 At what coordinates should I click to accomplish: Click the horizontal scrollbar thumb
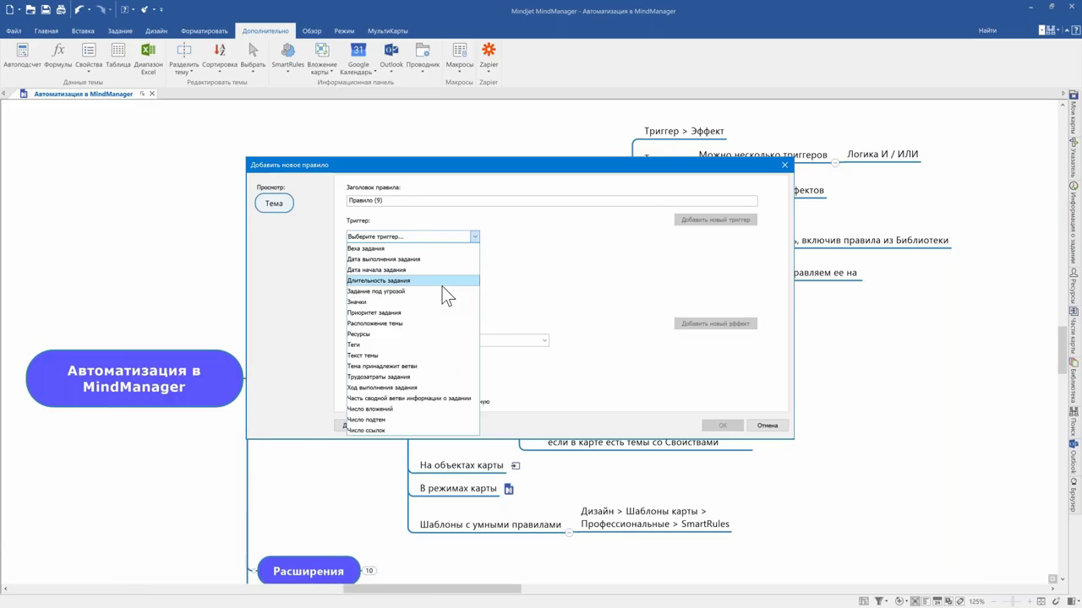point(432,589)
